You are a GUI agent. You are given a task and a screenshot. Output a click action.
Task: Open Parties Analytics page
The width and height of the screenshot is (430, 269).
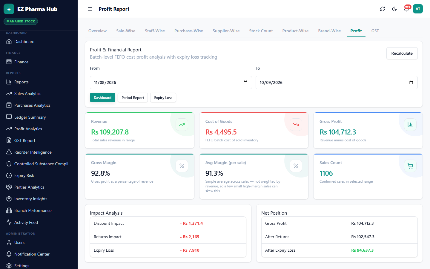[x=39, y=187]
